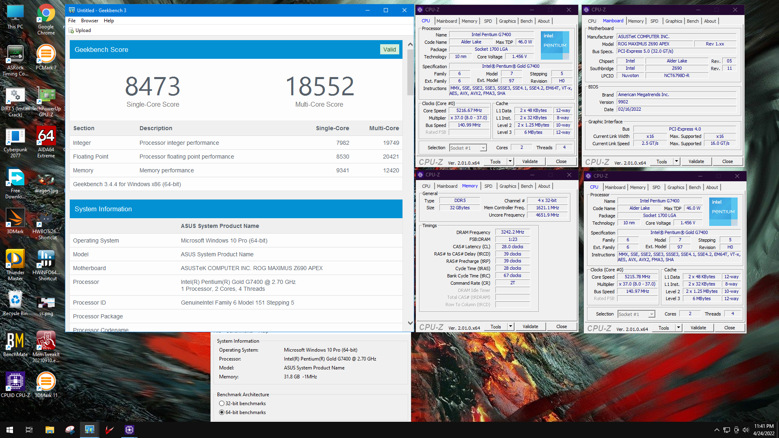
Task: Click scroll up arrow in Geekbench window
Action: (410, 45)
